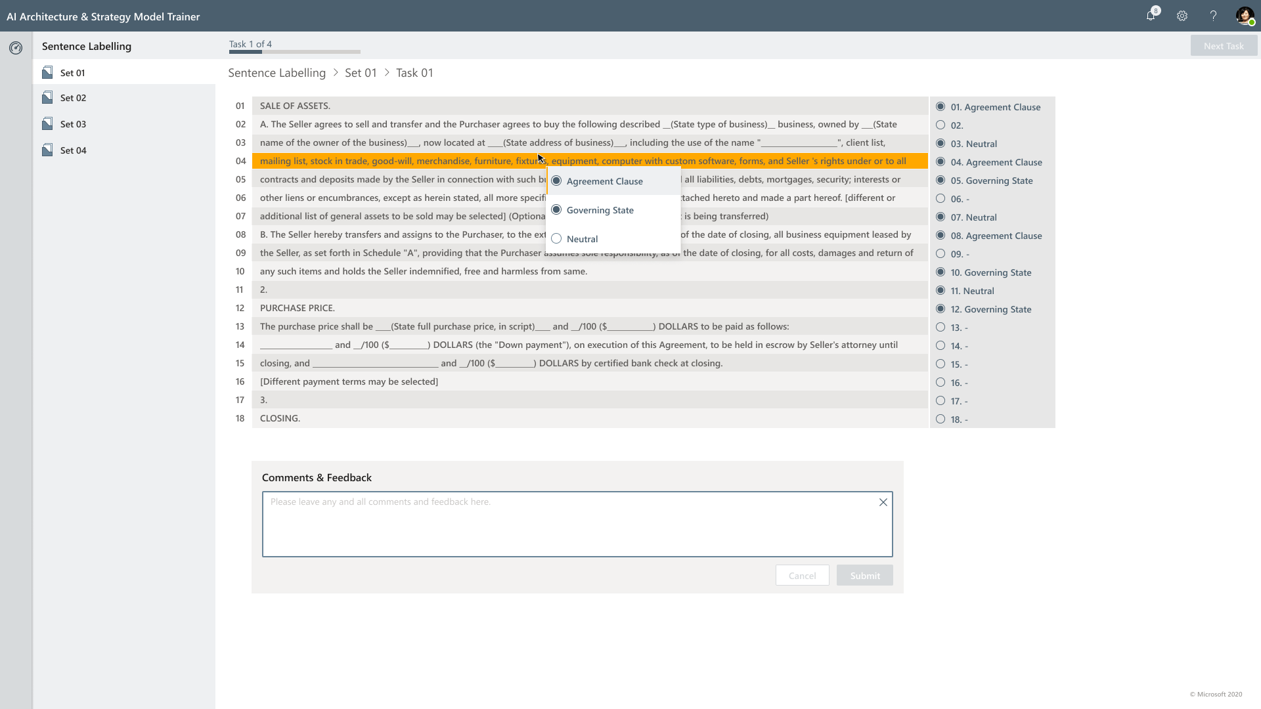Open the settings gear icon
Screen dimensions: 1261x709
click(1182, 16)
